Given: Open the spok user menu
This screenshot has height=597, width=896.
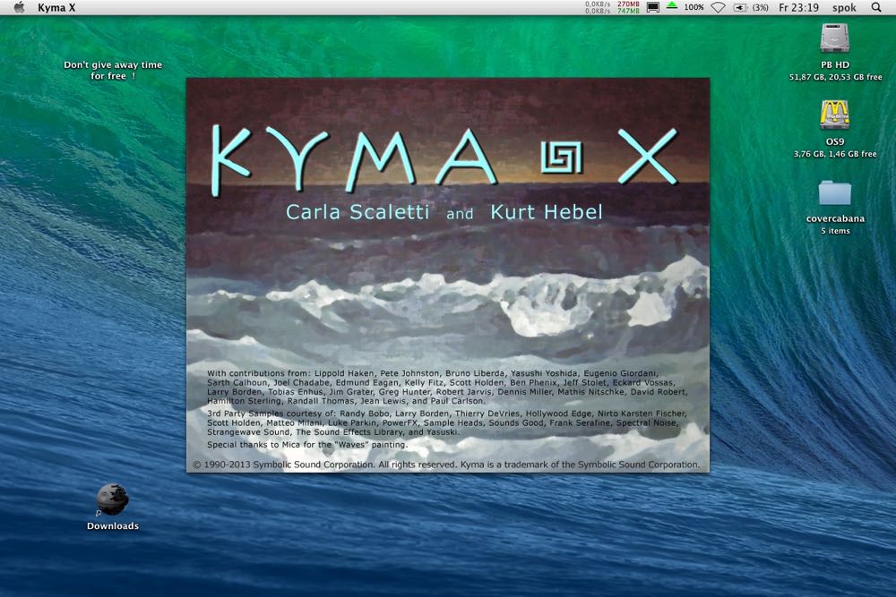Looking at the screenshot, I should click(844, 7).
